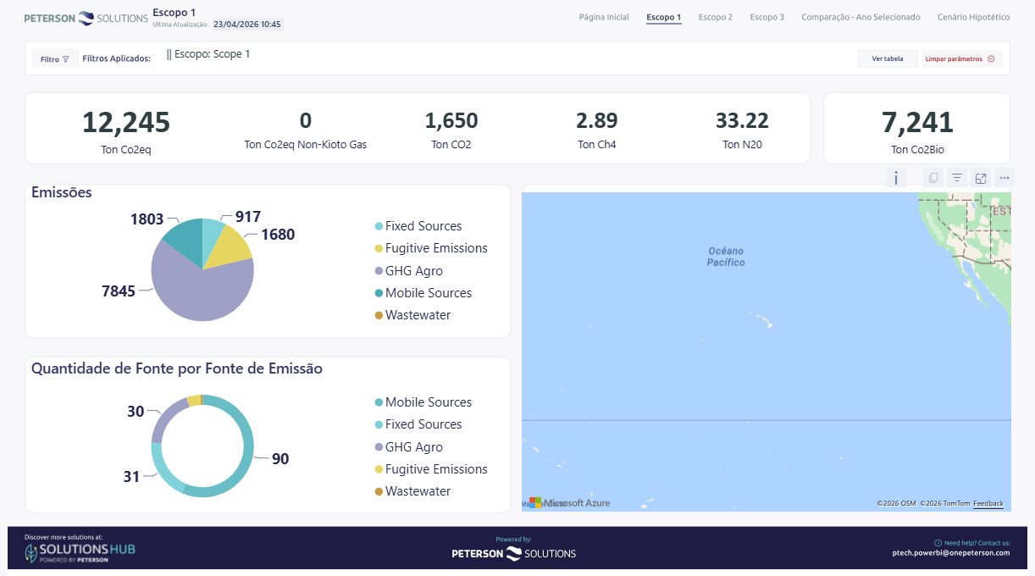Switch to the Escopo 3 tab
This screenshot has width=1035, height=576.
tap(767, 17)
